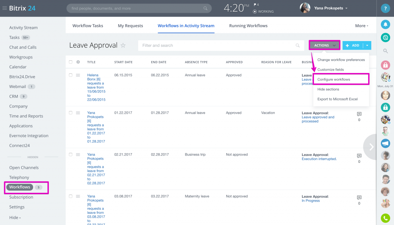Click the ADD button
Image resolution: width=394 pixels, height=225 pixels.
[353, 45]
